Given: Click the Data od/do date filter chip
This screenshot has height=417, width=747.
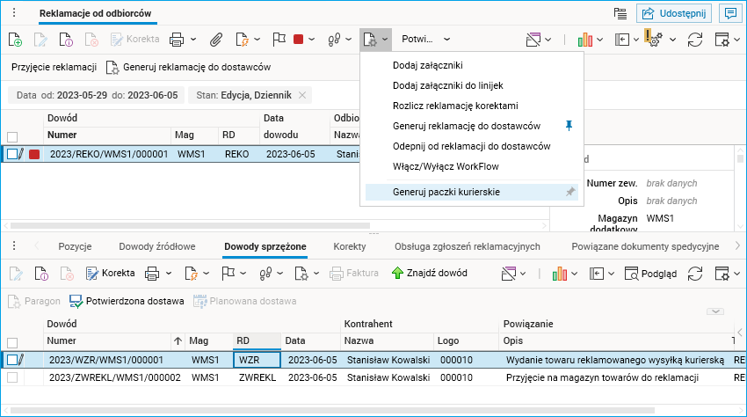Looking at the screenshot, I should [97, 95].
